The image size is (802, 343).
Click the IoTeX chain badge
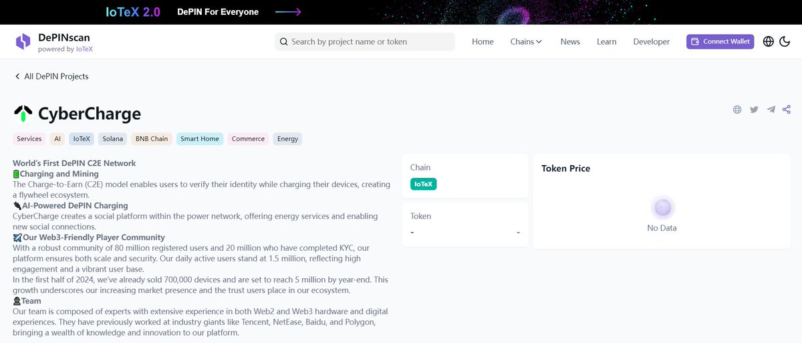point(424,184)
